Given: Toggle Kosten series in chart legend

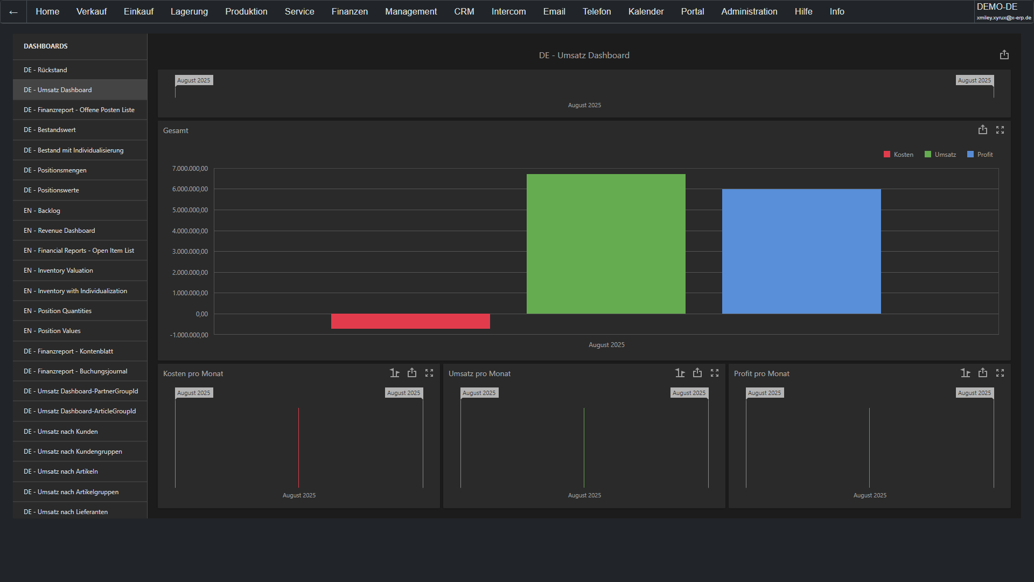Looking at the screenshot, I should [x=898, y=155].
